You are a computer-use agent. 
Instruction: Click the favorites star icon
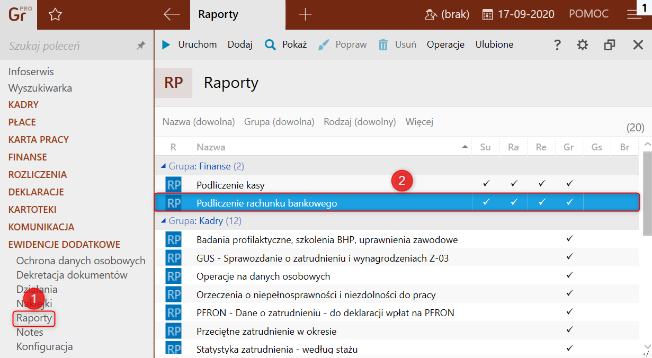tap(55, 15)
